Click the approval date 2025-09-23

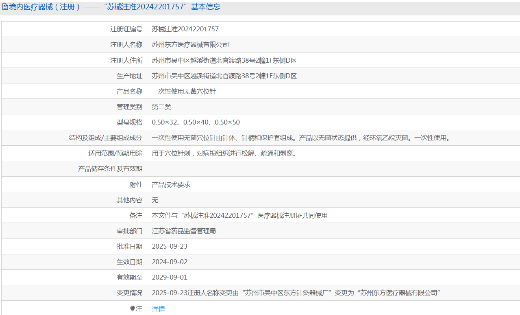click(x=170, y=246)
